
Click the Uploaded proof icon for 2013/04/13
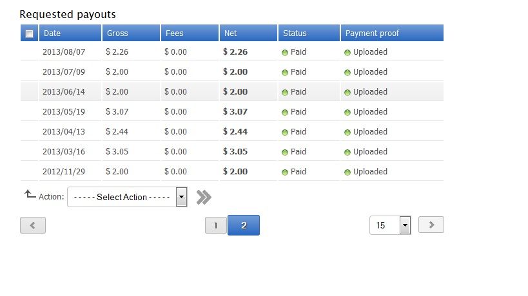(347, 133)
